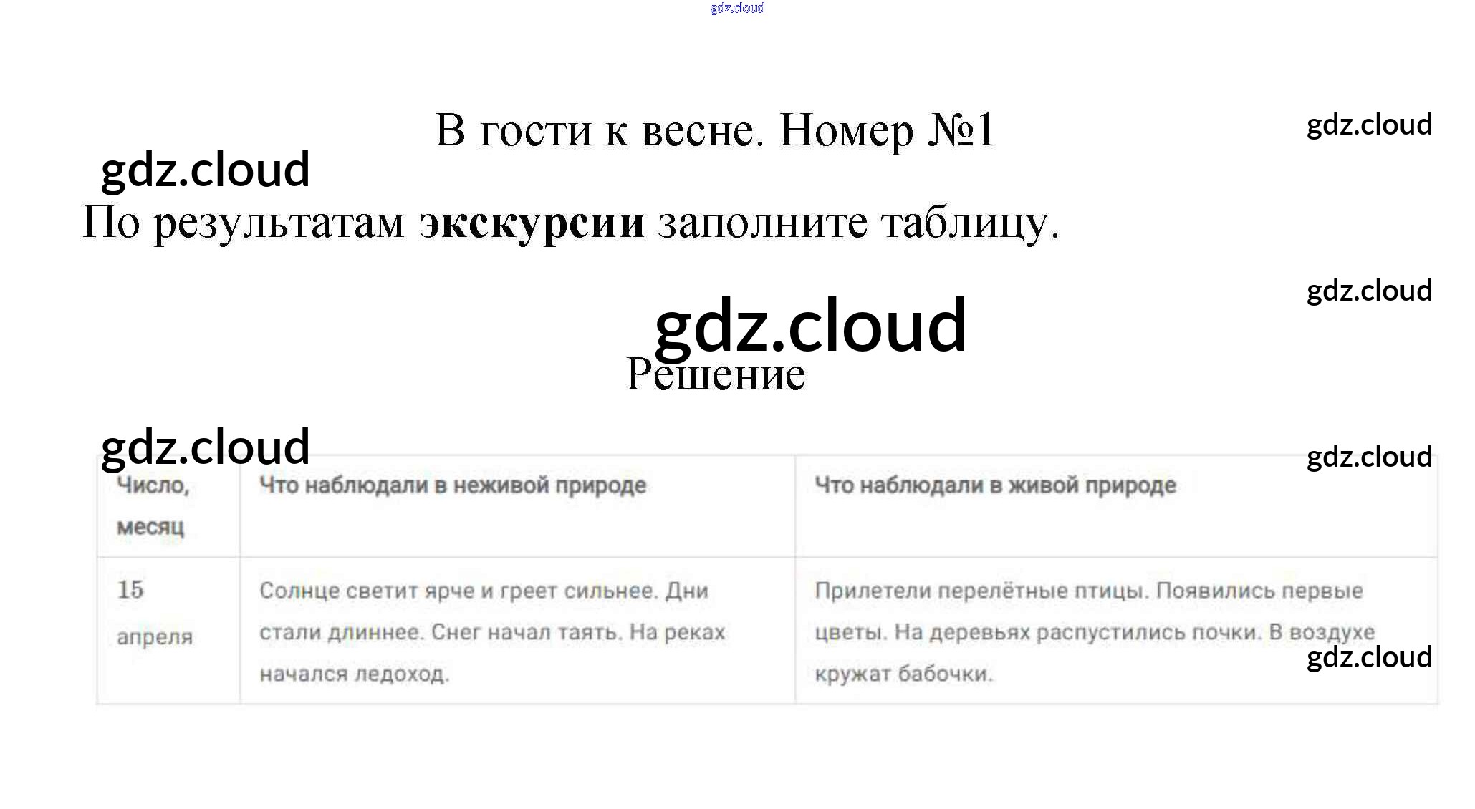Click 'Что наблюдали в неживой природе' header

(x=452, y=485)
